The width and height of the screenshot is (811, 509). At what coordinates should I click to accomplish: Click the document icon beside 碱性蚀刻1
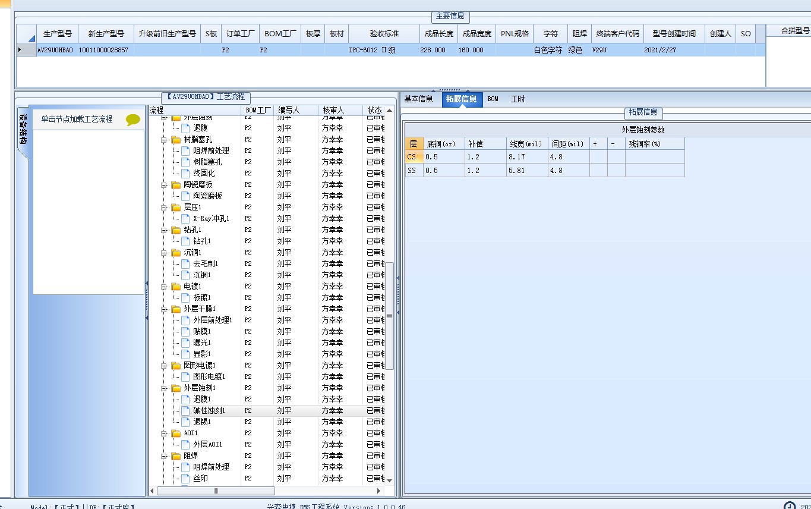185,410
